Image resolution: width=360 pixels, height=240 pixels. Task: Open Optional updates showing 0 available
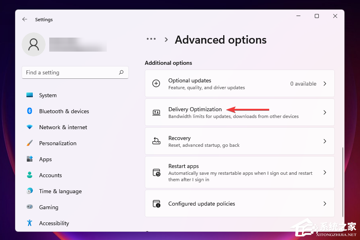pyautogui.click(x=240, y=83)
